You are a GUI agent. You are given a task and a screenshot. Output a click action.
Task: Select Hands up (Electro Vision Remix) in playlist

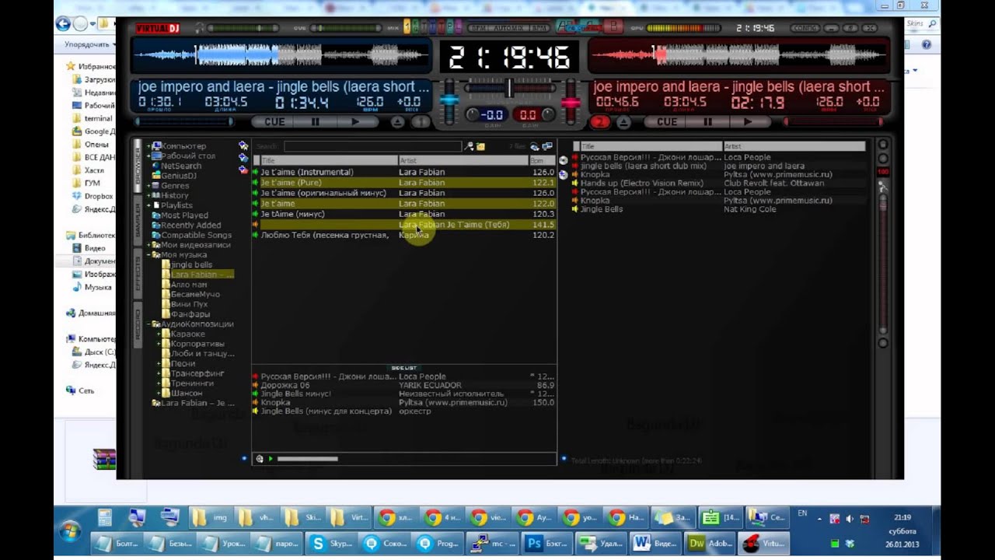tap(641, 184)
